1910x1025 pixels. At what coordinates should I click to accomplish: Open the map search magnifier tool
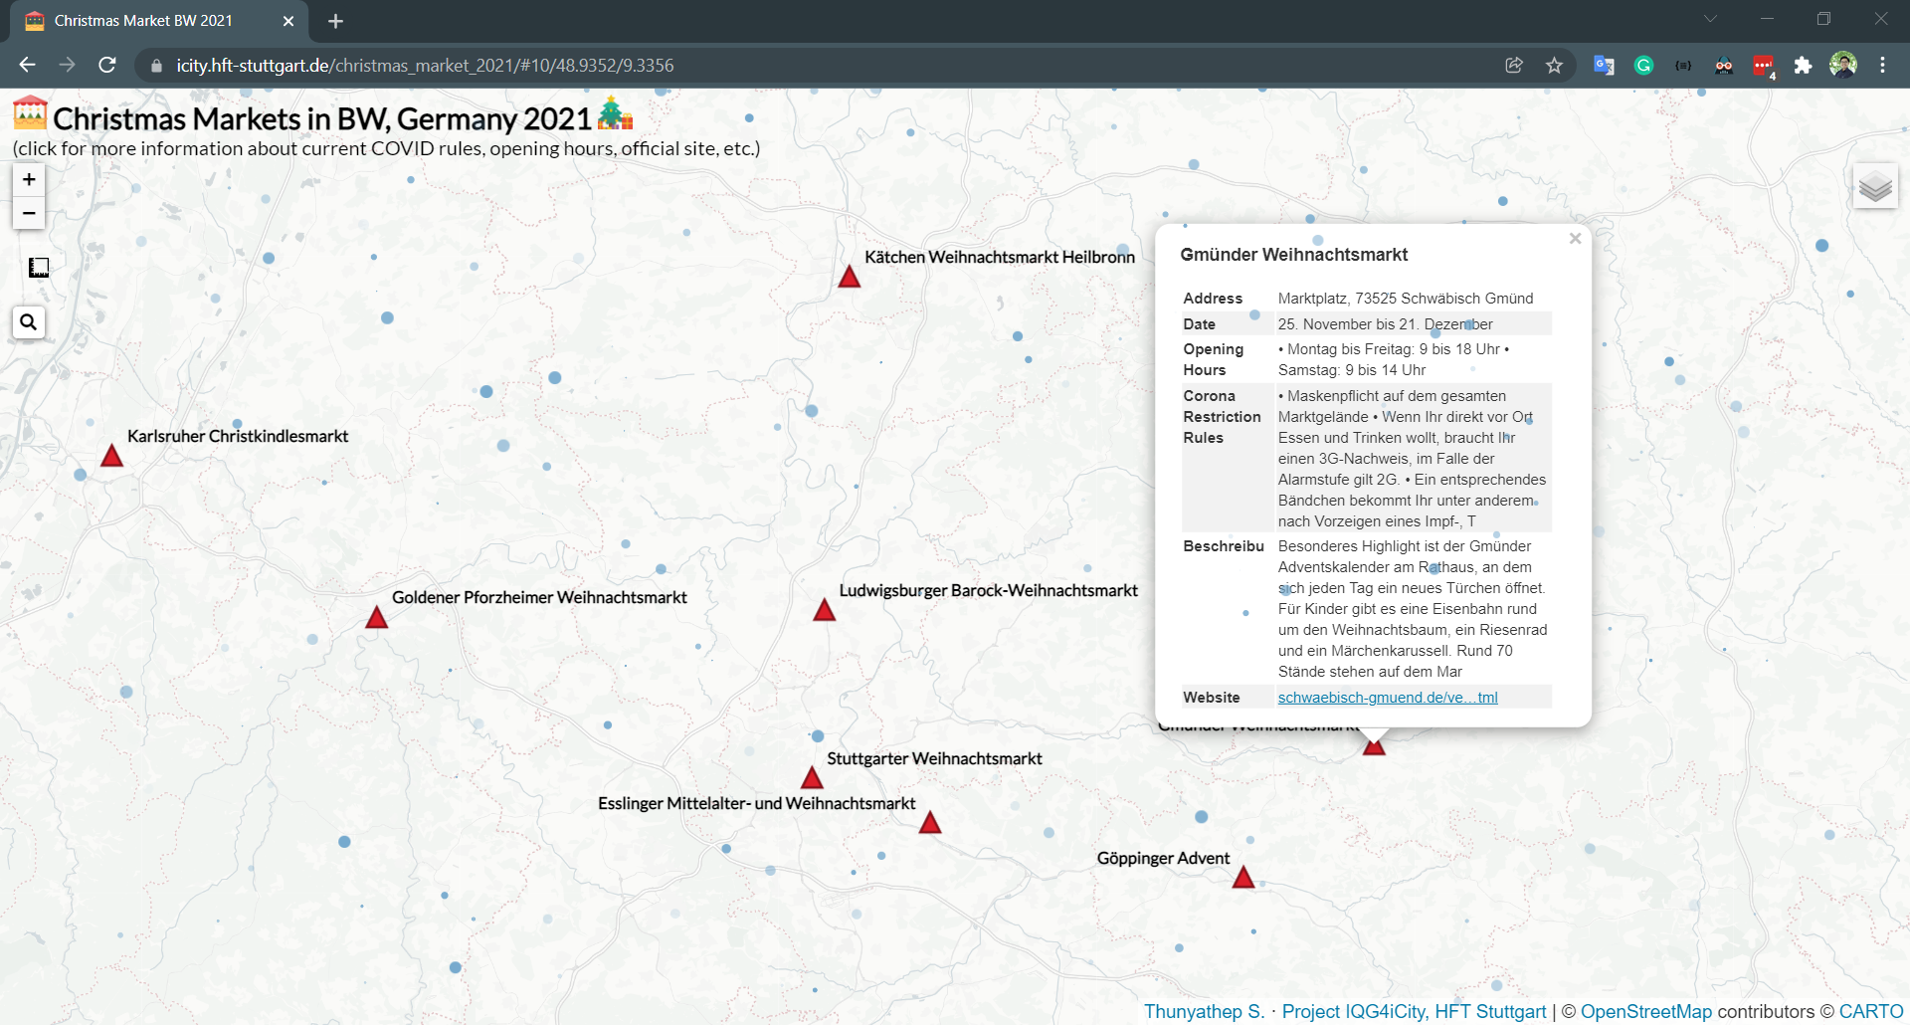click(29, 322)
